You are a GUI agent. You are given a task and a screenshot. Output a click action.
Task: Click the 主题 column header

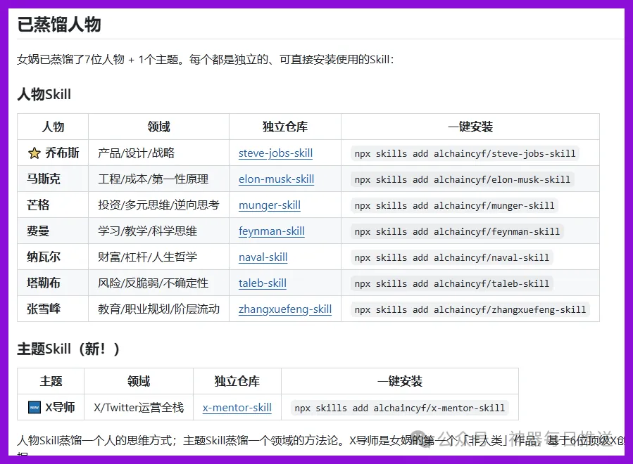(x=51, y=381)
